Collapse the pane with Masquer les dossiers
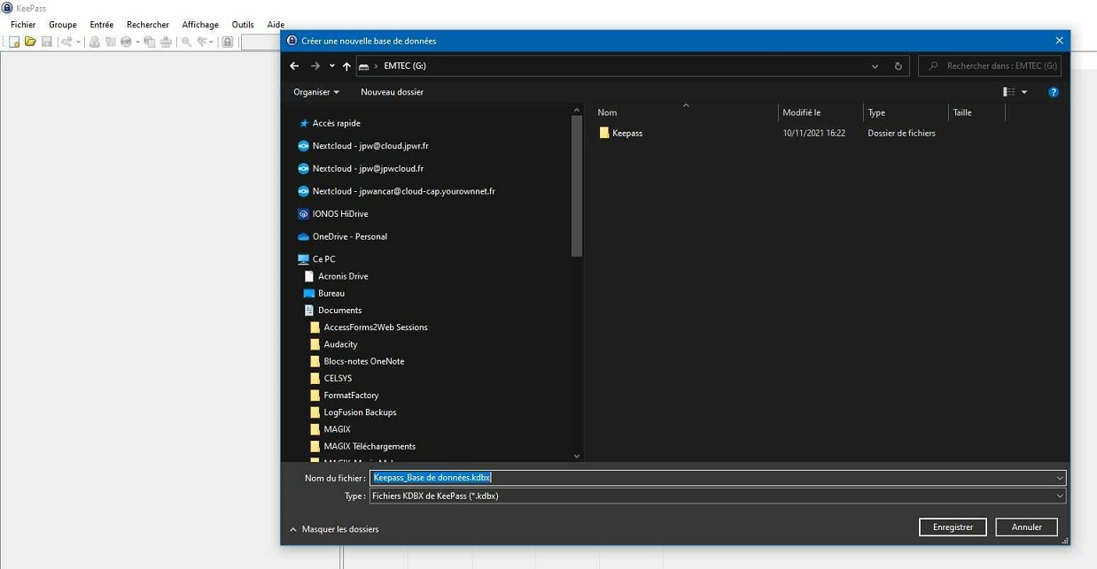 334,529
